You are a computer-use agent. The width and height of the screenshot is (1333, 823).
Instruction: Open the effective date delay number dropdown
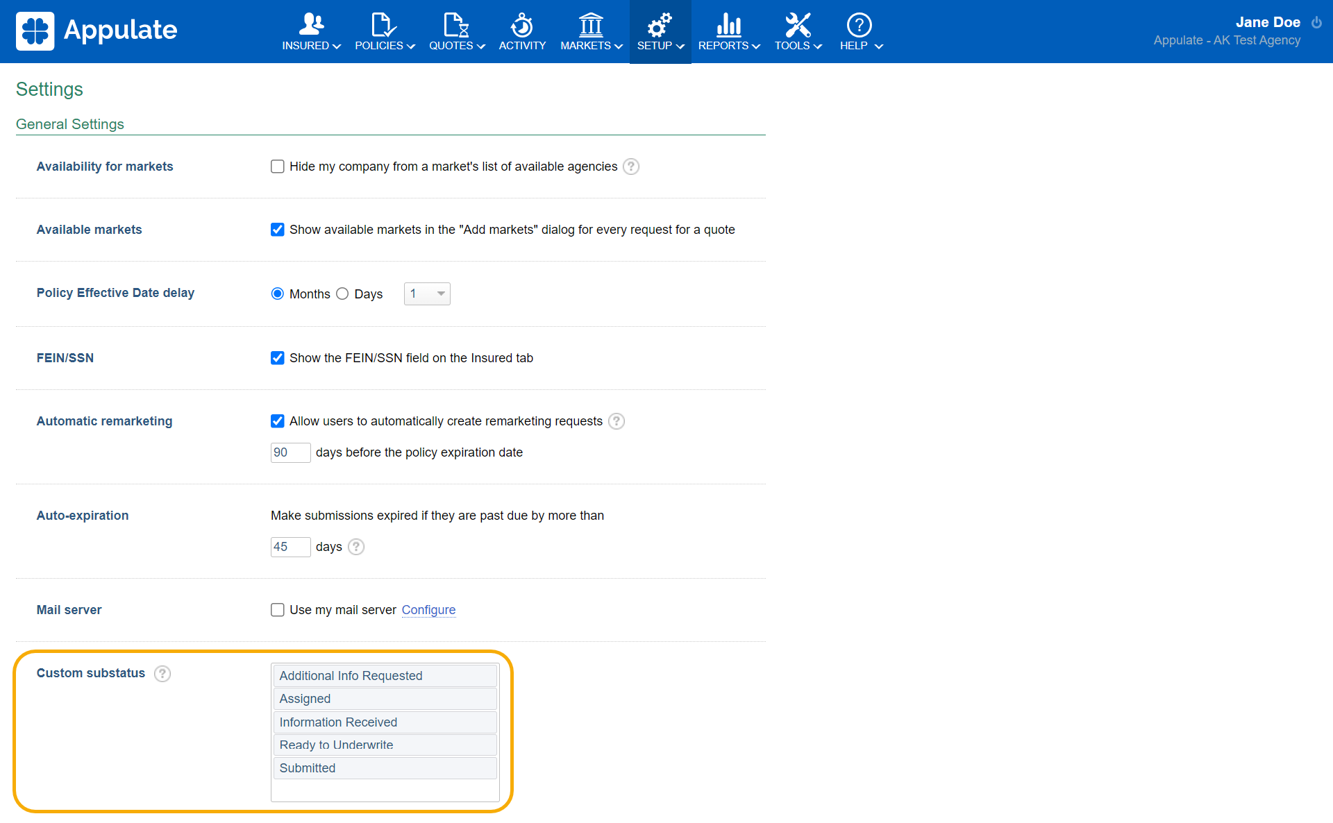[427, 294]
